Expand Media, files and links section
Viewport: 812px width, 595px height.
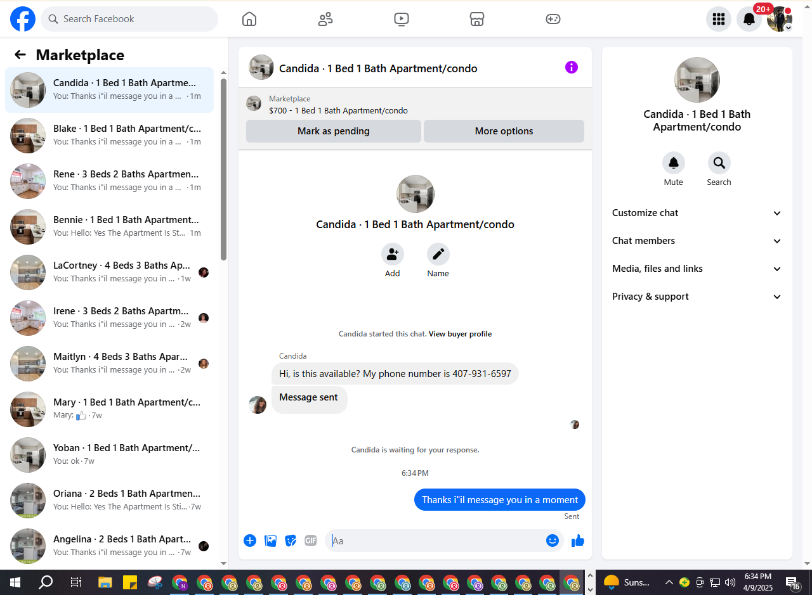point(697,269)
